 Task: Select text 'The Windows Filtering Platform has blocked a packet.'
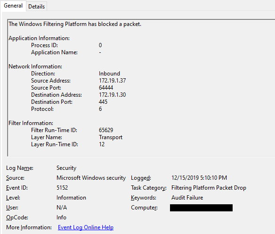click(x=75, y=24)
